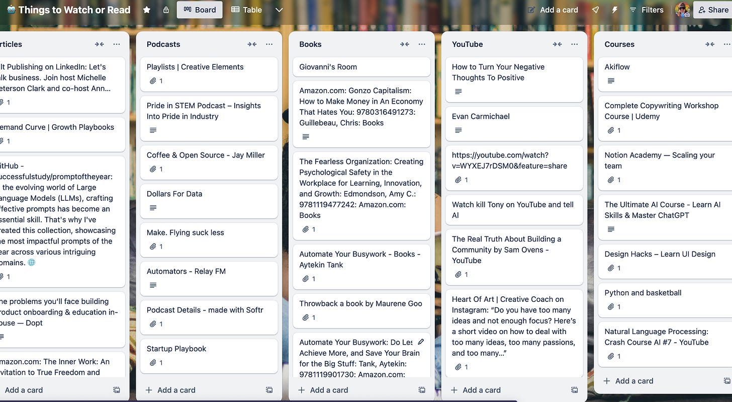Create from template in YouTube list
The width and height of the screenshot is (732, 402).
(x=575, y=390)
